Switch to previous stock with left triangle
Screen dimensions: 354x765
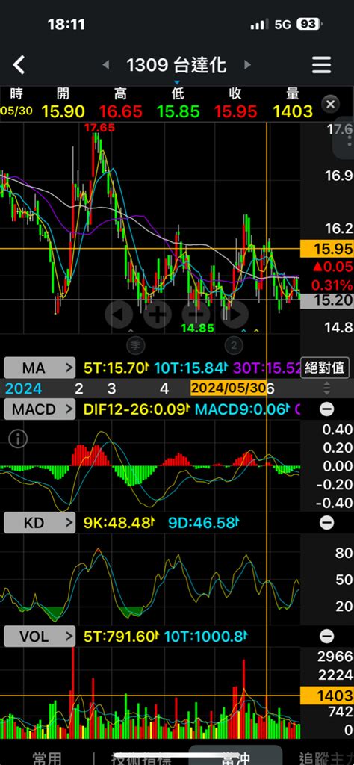[x=105, y=65]
